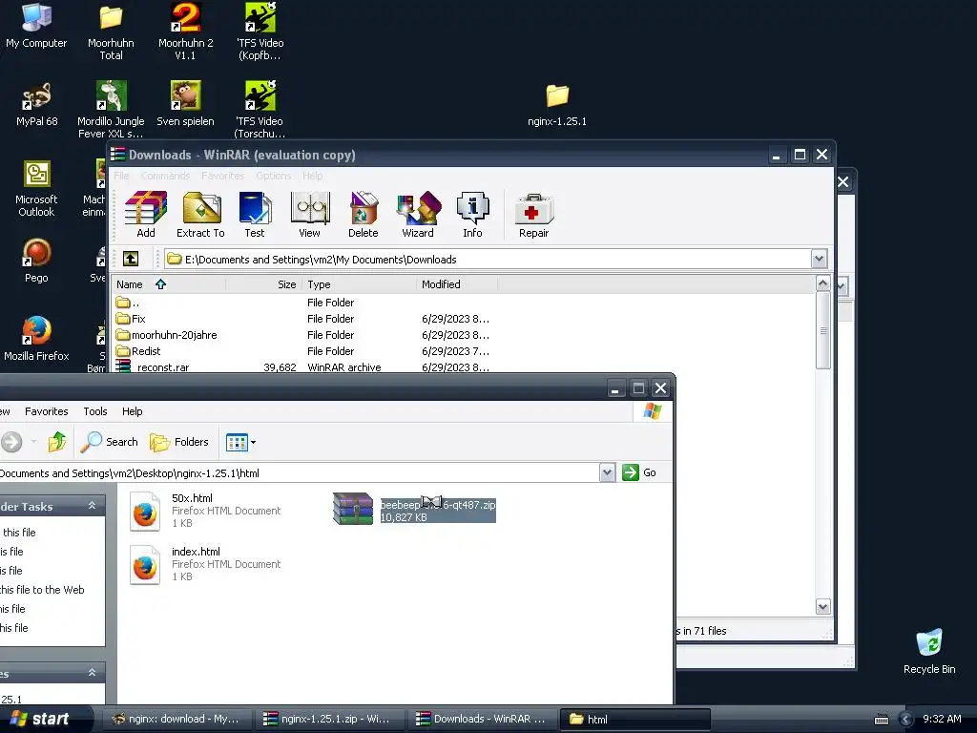This screenshot has width=977, height=733.
Task: Collapse the File and Folder Tasks panel
Action: pyautogui.click(x=93, y=506)
